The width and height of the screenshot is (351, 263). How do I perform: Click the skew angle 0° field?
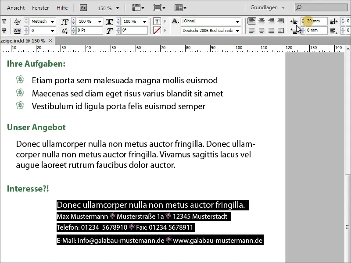pyautogui.click(x=134, y=30)
